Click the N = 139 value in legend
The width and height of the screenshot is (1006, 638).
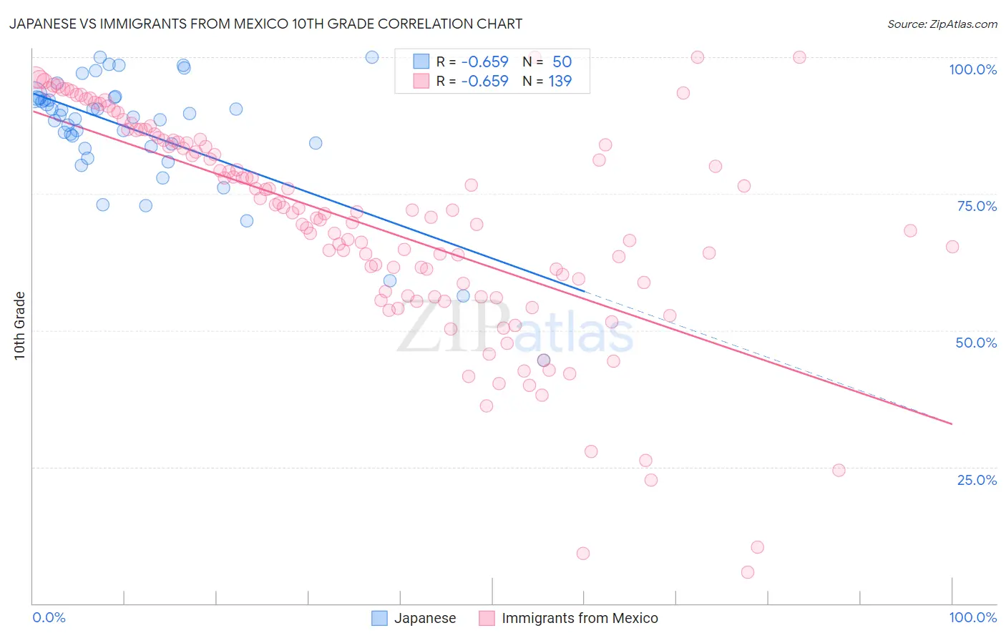547,81
